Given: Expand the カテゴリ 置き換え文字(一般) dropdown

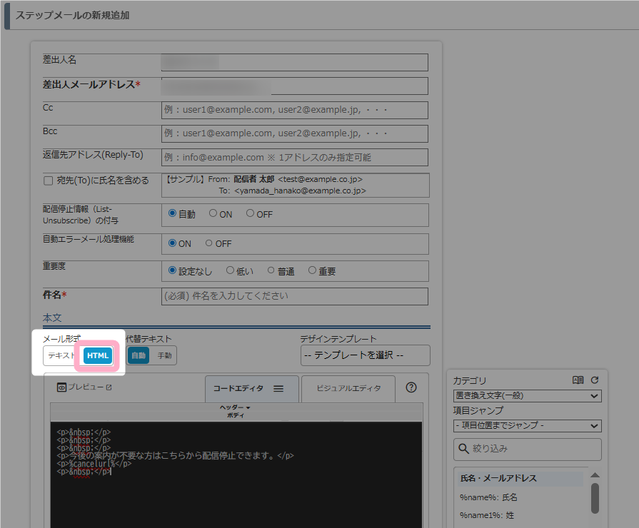Looking at the screenshot, I should coord(527,395).
